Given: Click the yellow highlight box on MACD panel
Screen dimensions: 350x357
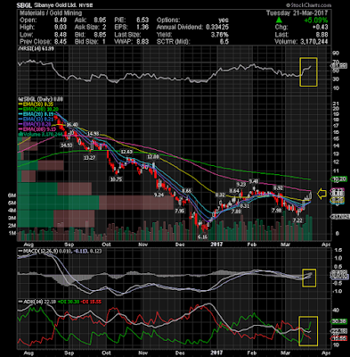Looking at the screenshot, I should [x=309, y=278].
